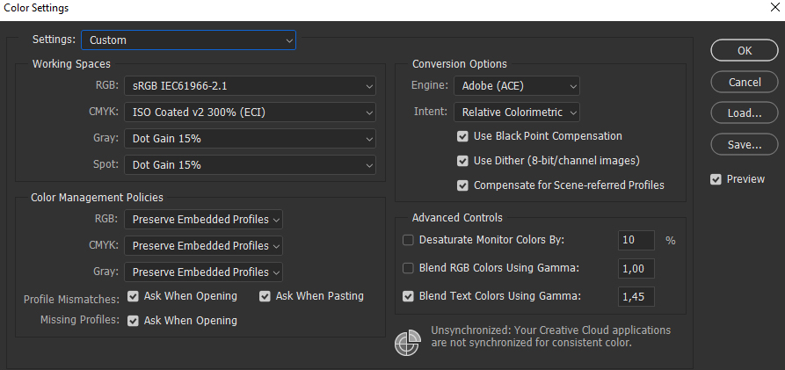The image size is (785, 370).
Task: Click the Load... button
Action: (x=745, y=113)
